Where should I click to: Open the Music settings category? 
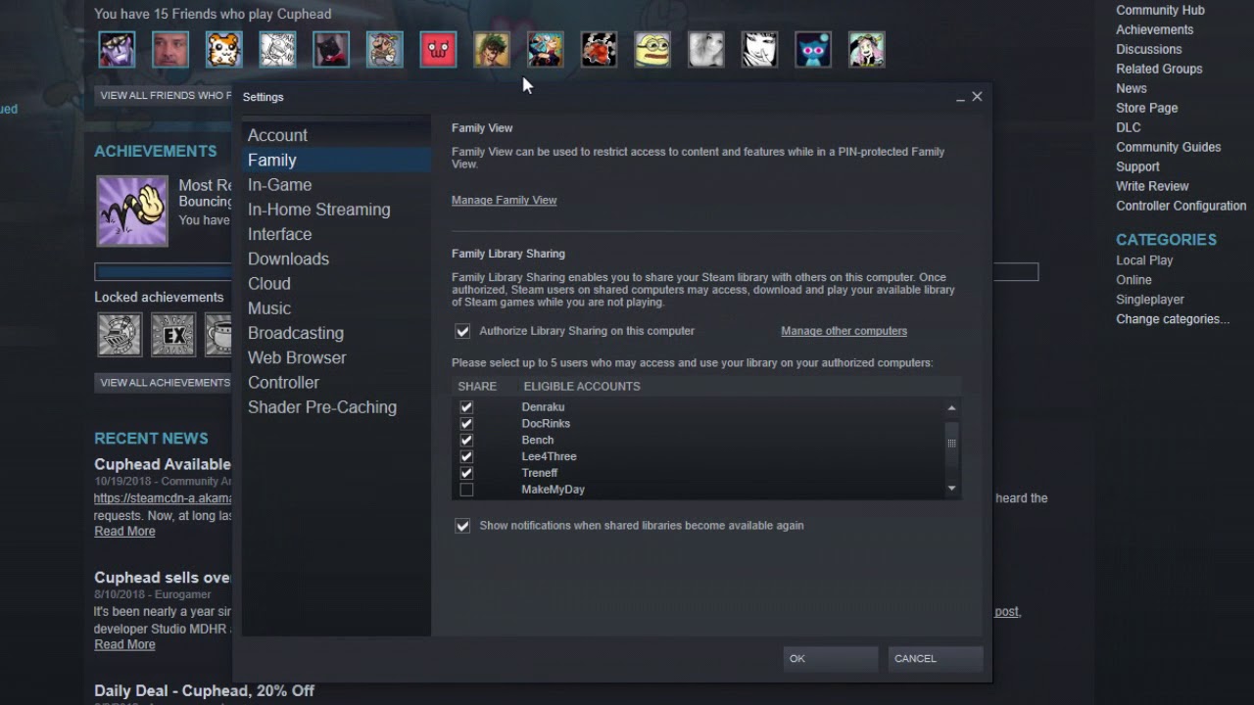click(336, 308)
